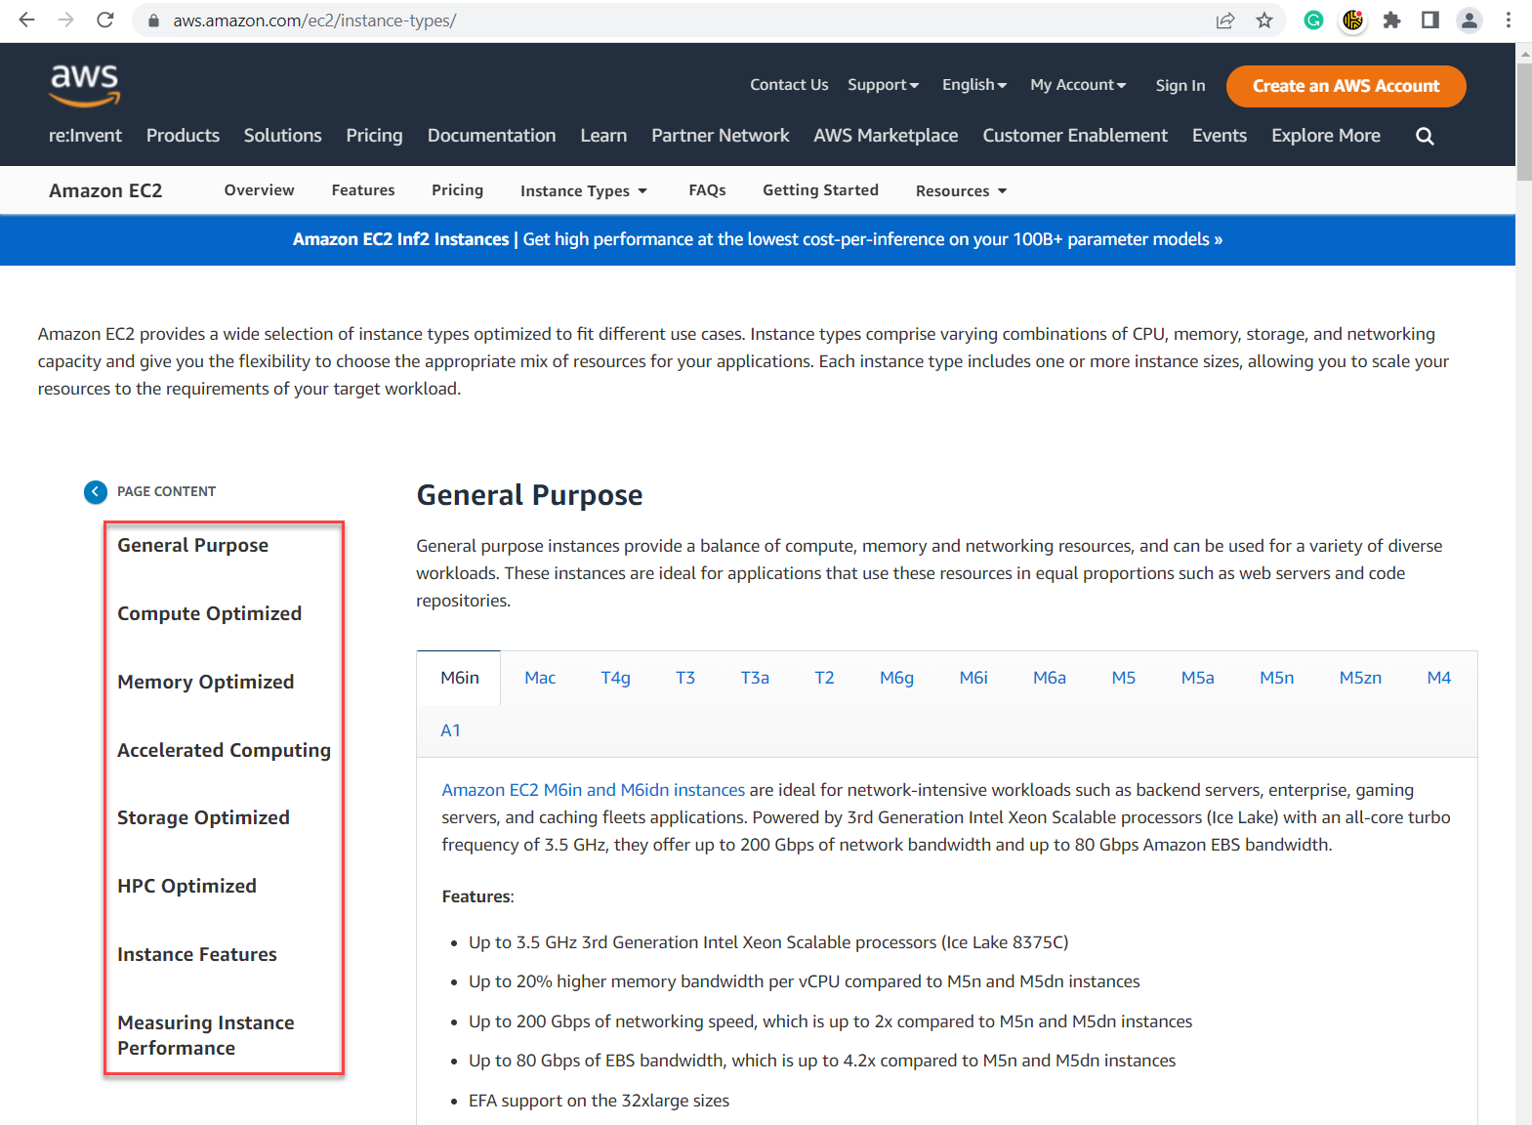Open re:Invent in main navigation
The width and height of the screenshot is (1532, 1125).
[85, 136]
